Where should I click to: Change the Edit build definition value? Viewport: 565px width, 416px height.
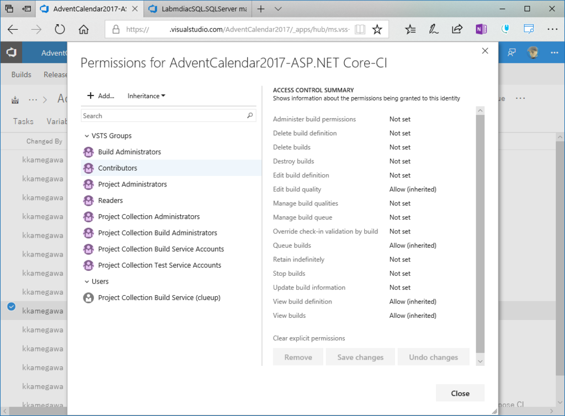click(x=399, y=175)
